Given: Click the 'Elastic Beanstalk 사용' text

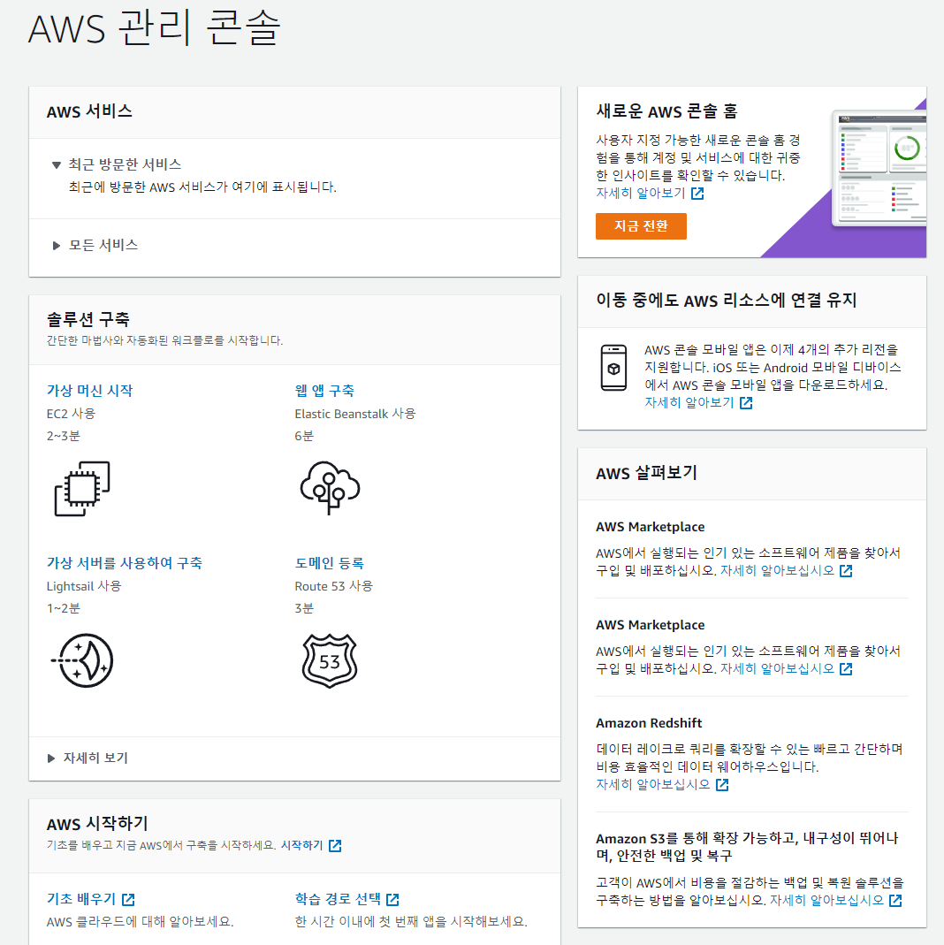Looking at the screenshot, I should pos(355,414).
